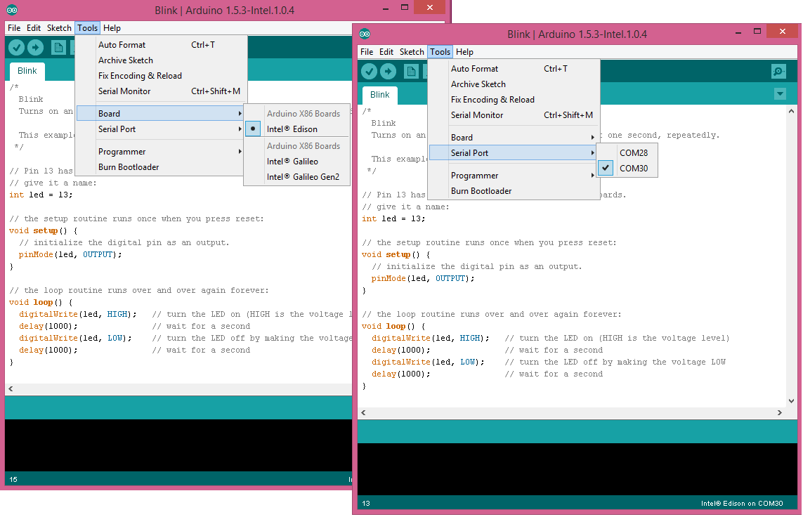Click 'int led = 13;' line in left editor

[41, 195]
